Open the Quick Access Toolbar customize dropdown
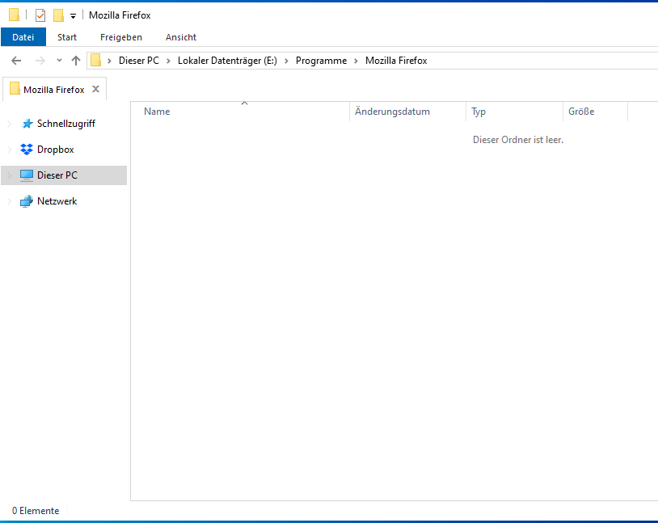The image size is (658, 523). click(73, 16)
